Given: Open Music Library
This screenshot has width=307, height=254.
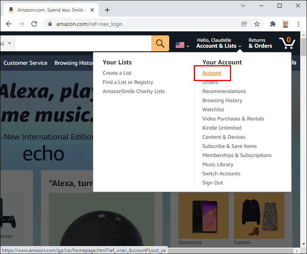Looking at the screenshot, I should pyautogui.click(x=218, y=165).
